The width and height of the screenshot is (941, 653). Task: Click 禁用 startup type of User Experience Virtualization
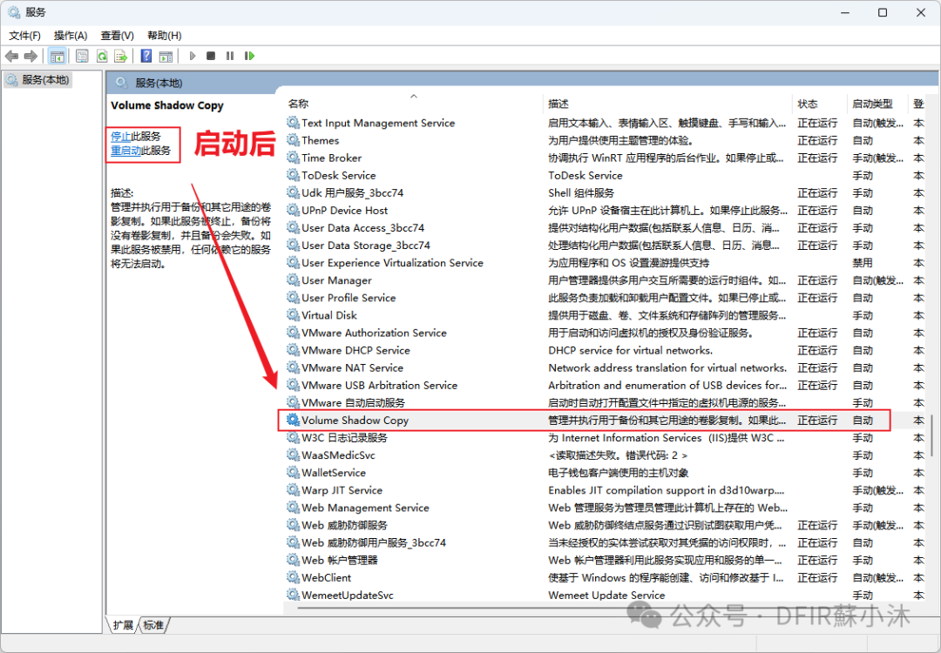pos(863,263)
